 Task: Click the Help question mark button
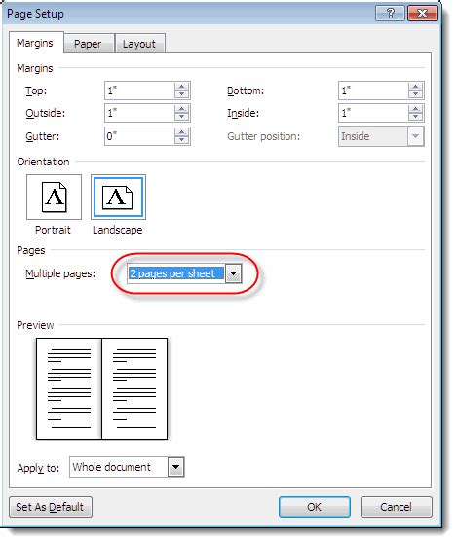coord(390,14)
